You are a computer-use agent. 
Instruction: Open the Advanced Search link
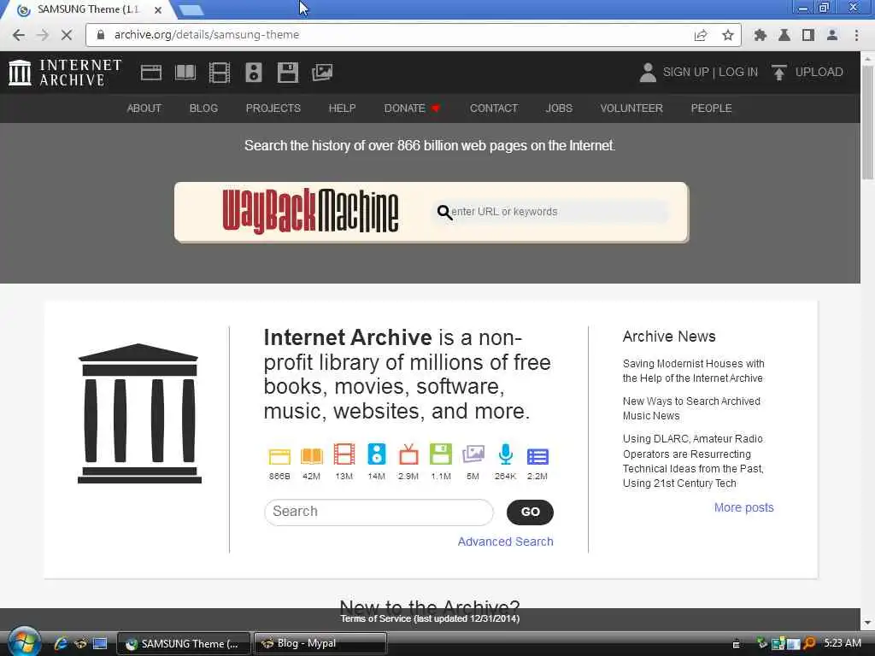click(x=505, y=542)
